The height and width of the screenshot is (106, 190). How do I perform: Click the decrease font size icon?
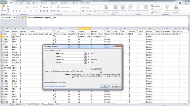click(x=37, y=7)
